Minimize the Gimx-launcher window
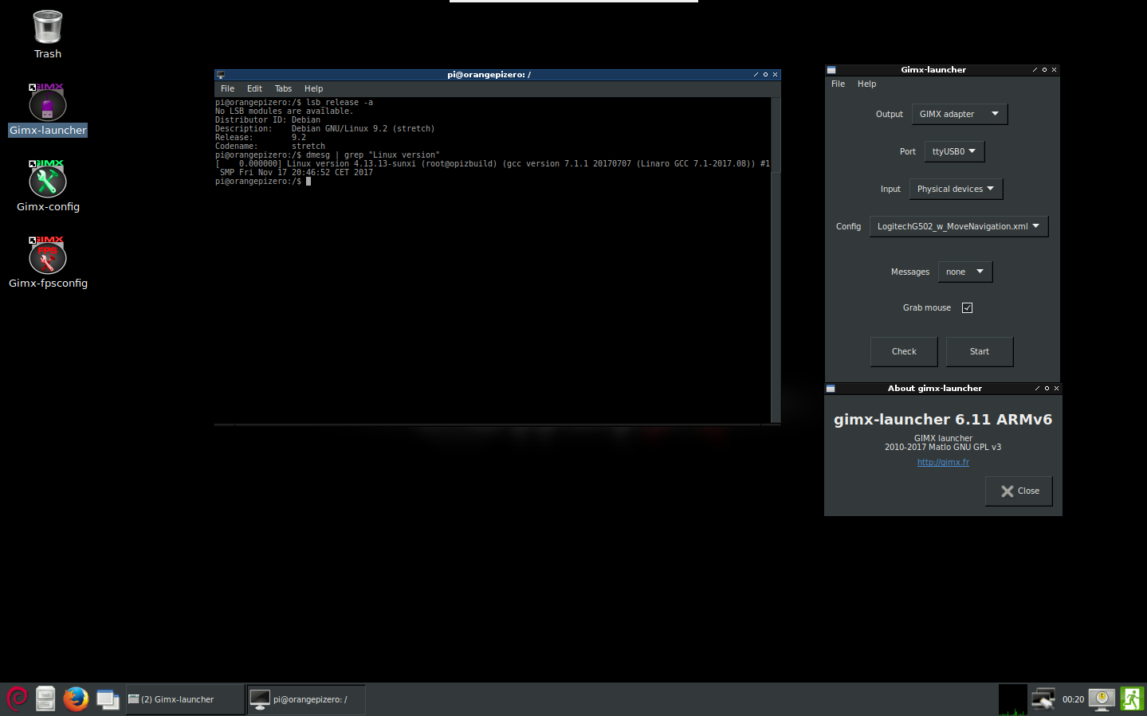Screen dimensions: 1147x716 1035,70
